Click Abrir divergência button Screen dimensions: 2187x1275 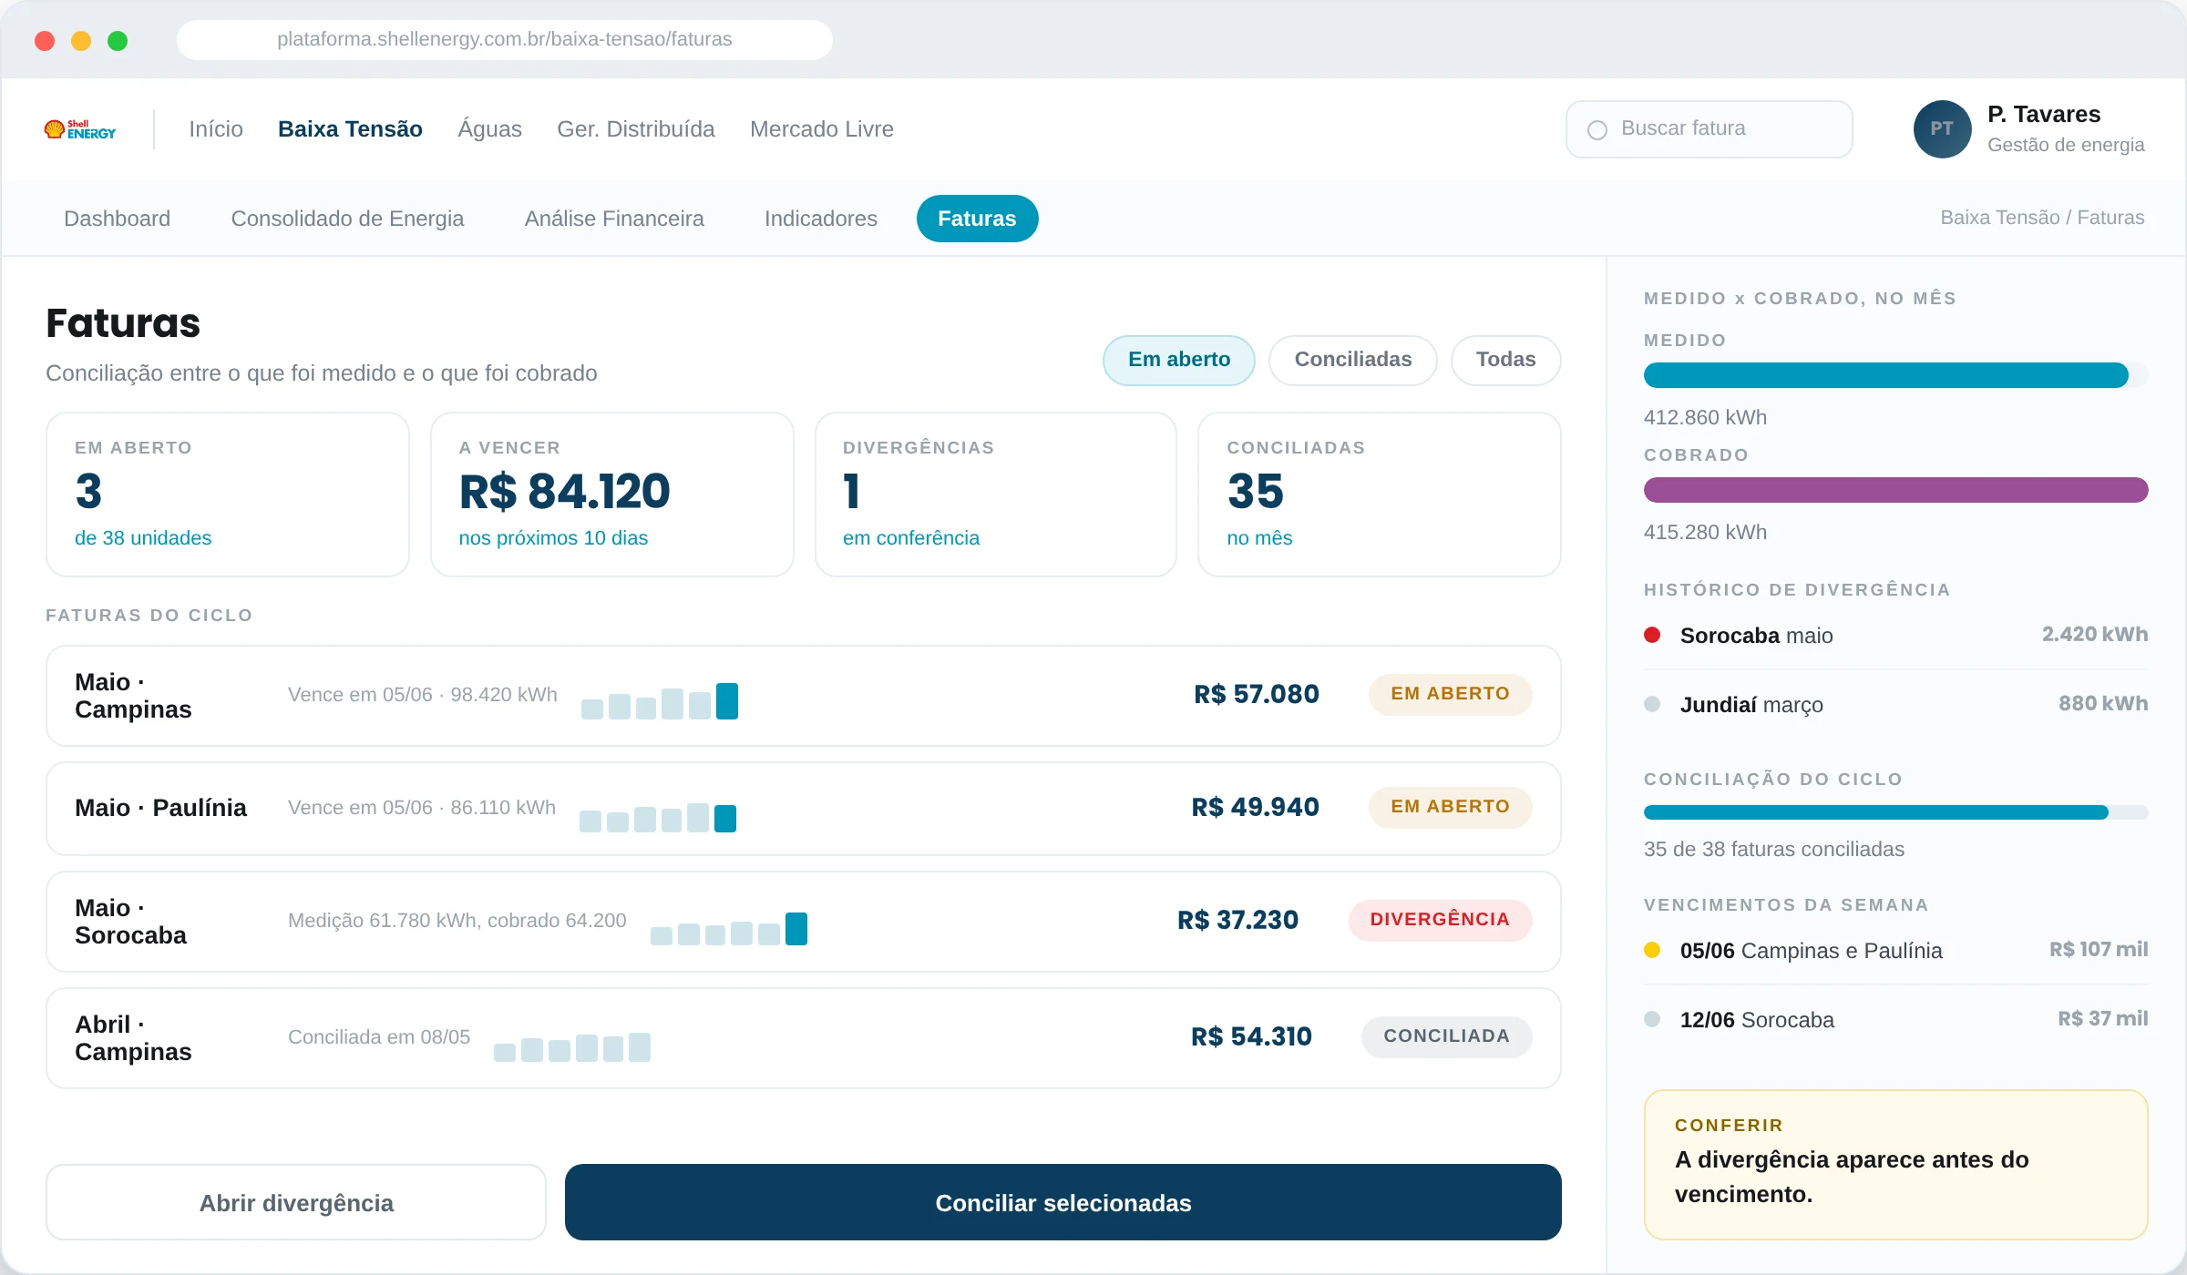click(296, 1202)
